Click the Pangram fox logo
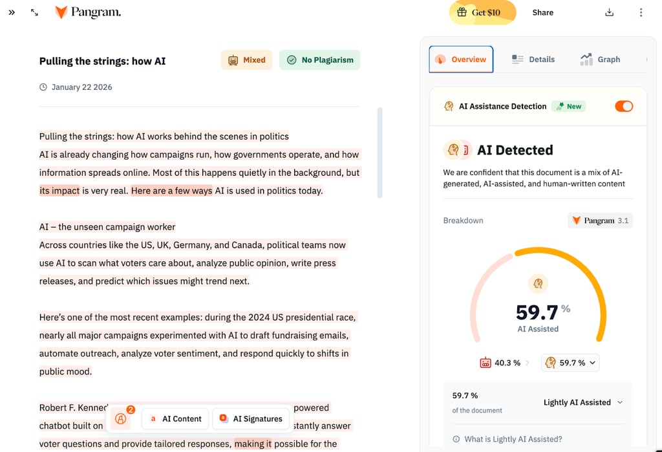Viewport: 662px width, 452px height. 61,12
